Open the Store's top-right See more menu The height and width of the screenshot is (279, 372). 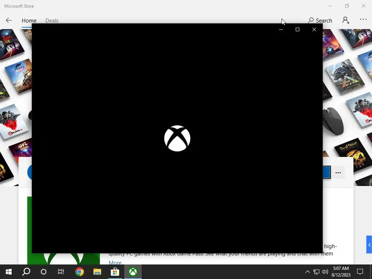point(363,20)
